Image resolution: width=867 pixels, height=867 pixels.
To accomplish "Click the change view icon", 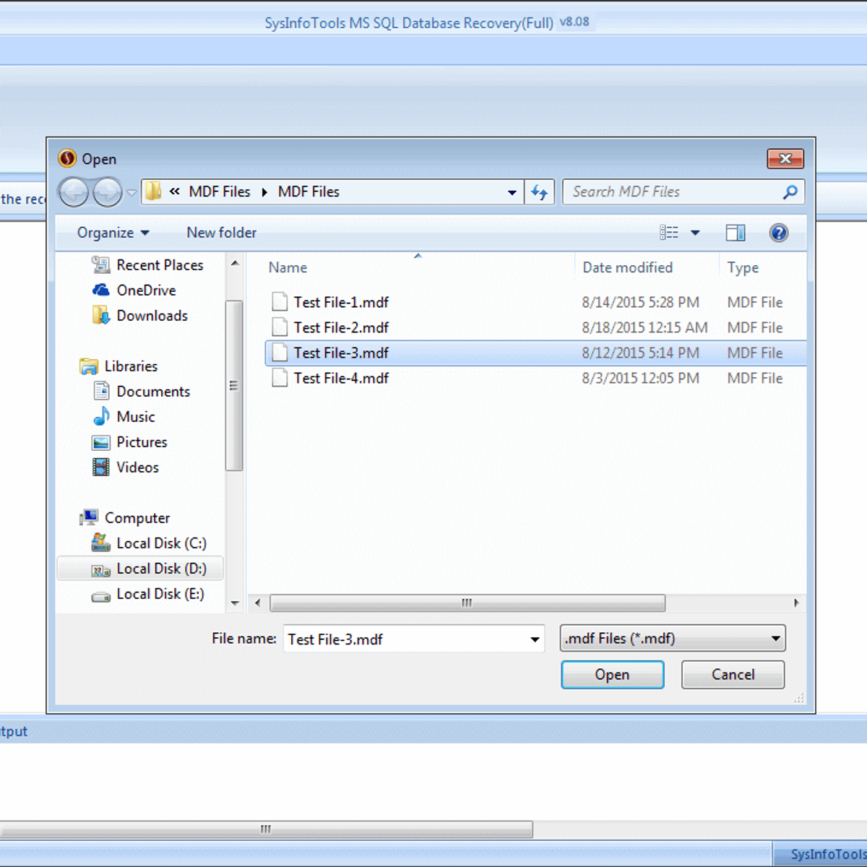I will tap(669, 233).
